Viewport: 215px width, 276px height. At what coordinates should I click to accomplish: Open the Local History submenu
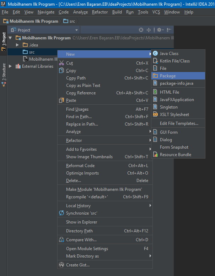point(105,206)
